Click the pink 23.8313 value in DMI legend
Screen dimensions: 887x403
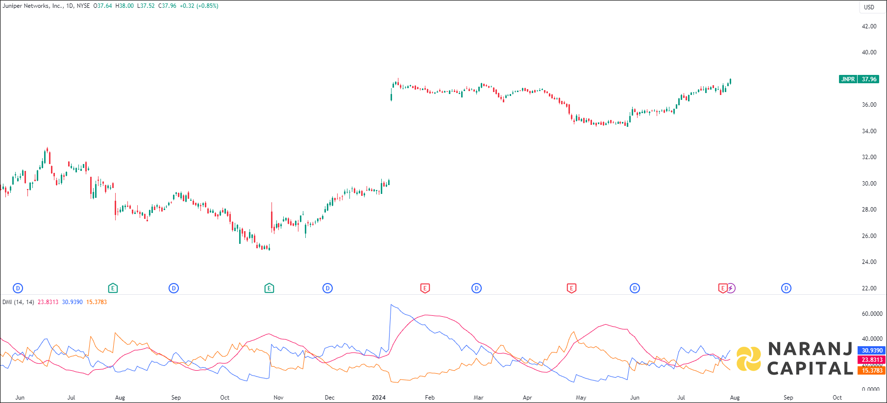point(48,302)
